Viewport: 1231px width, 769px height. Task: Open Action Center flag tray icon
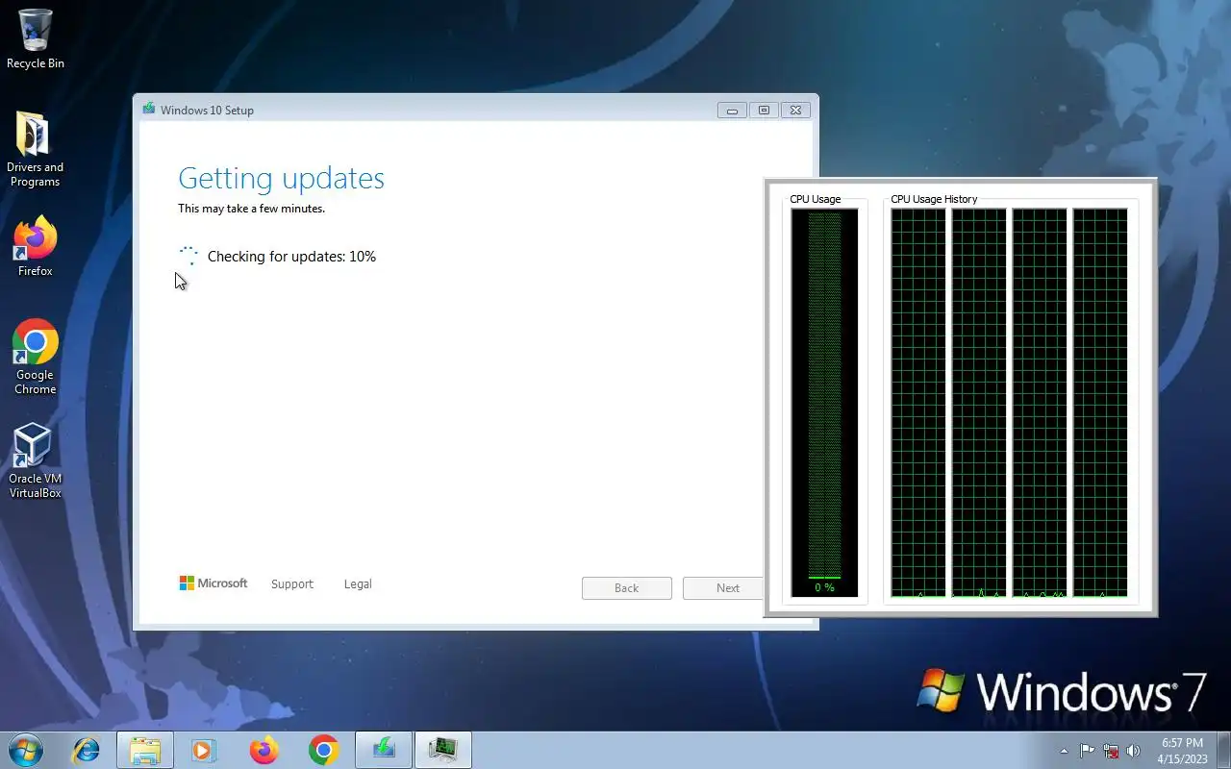click(x=1087, y=751)
